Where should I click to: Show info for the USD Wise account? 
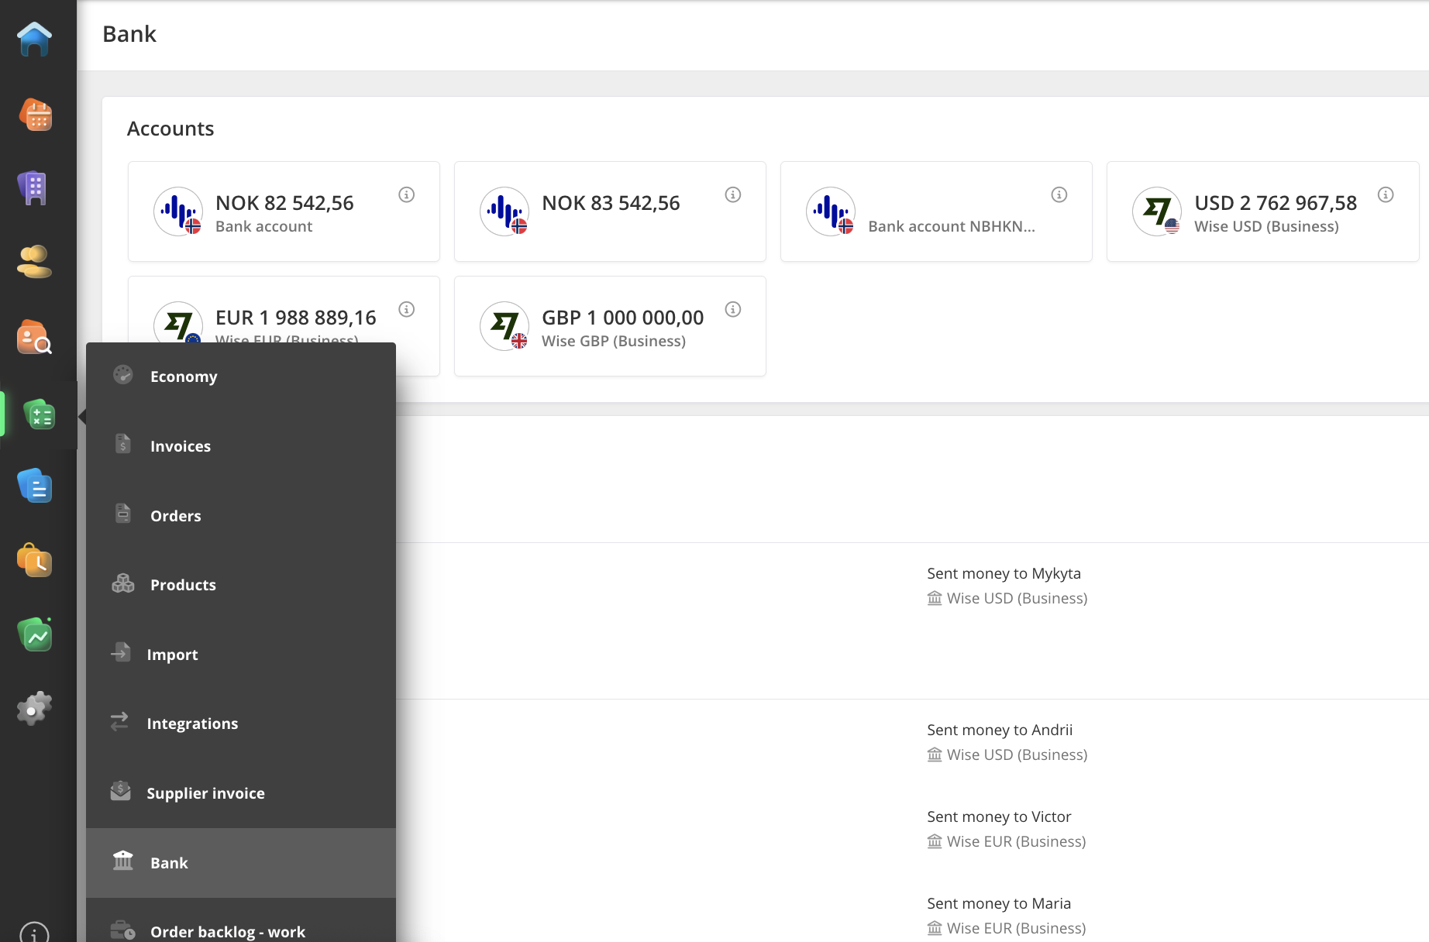(x=1386, y=195)
